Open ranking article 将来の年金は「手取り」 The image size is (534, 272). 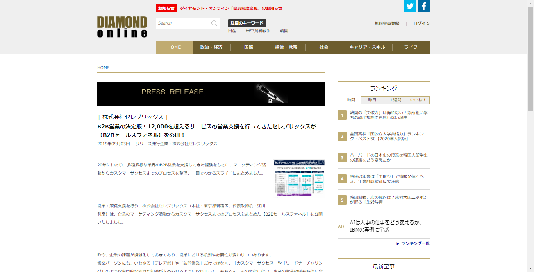(387, 179)
